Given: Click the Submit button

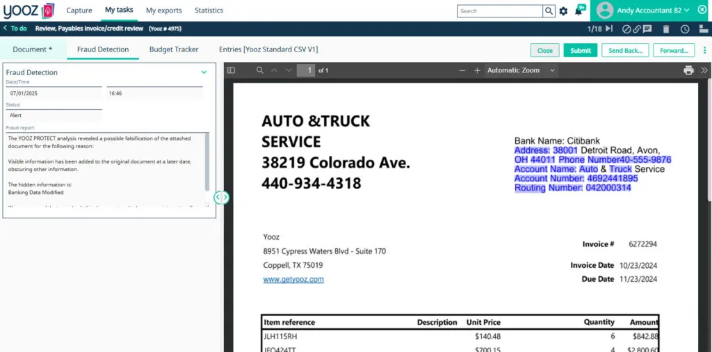Looking at the screenshot, I should (581, 50).
